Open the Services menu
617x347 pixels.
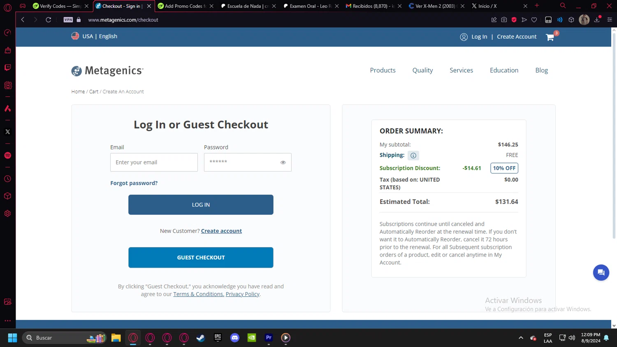pos(461,70)
